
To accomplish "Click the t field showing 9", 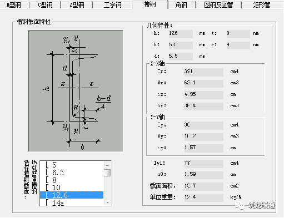I will (x=238, y=34).
